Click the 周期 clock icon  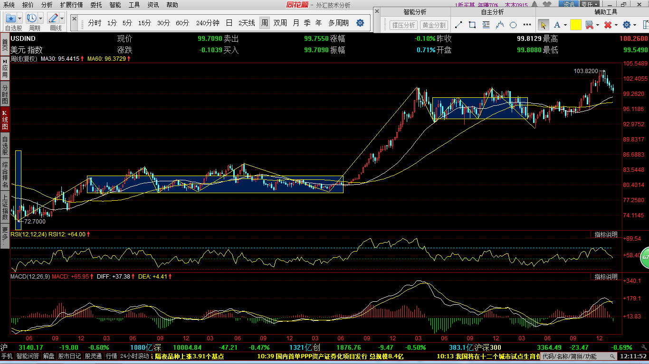(x=32, y=19)
